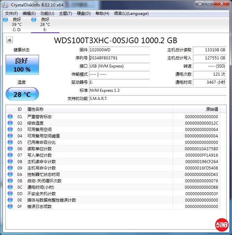Click raw value 0000010A37580
The width and height of the screenshot is (232, 235).
(201, 149)
